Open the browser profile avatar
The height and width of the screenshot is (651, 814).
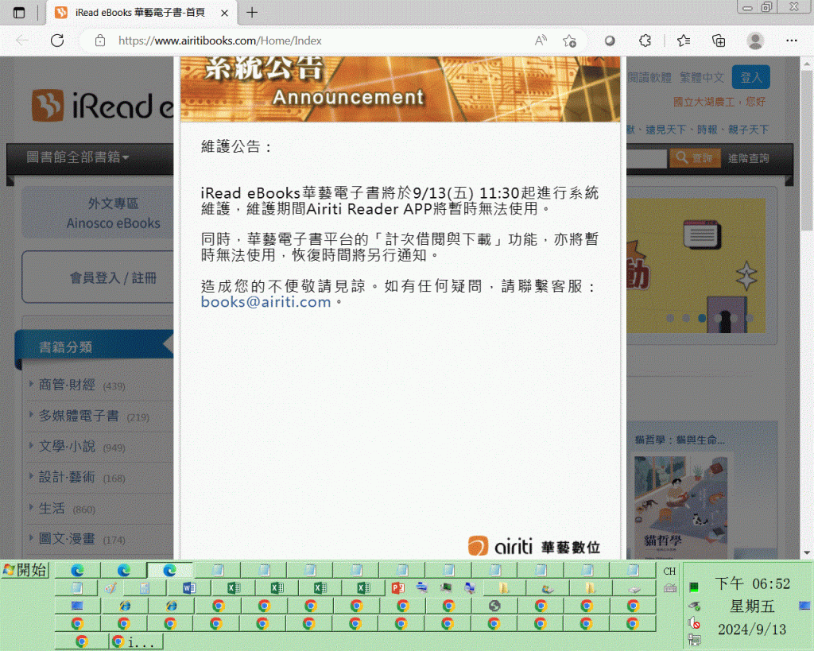tap(755, 41)
